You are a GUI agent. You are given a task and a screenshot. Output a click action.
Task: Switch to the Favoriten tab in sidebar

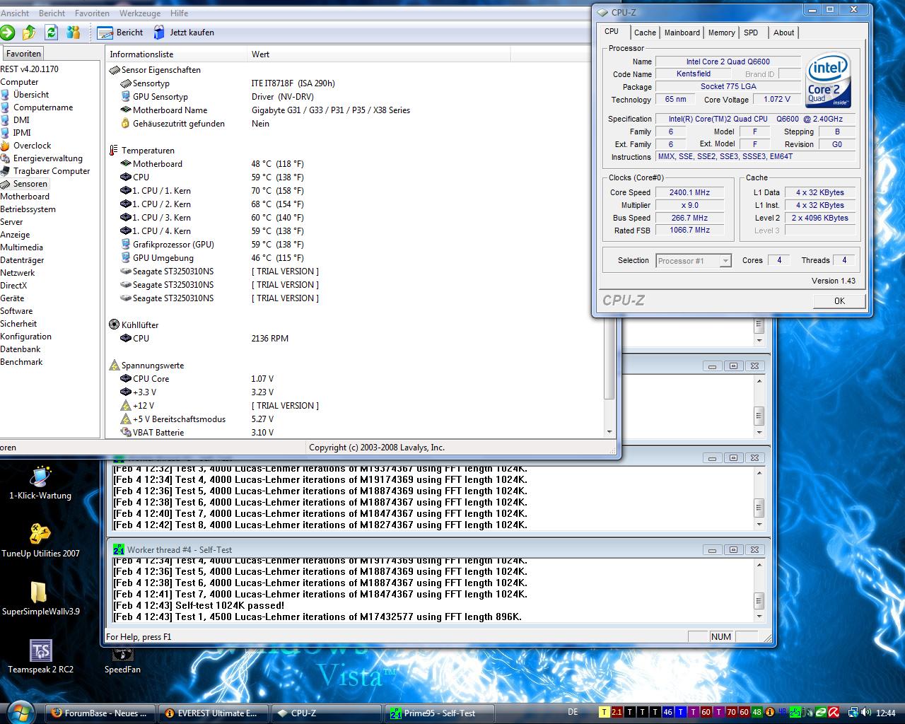(x=23, y=54)
